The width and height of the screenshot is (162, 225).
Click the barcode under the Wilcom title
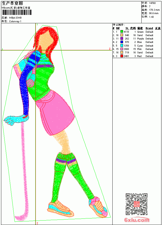coord(17,12)
